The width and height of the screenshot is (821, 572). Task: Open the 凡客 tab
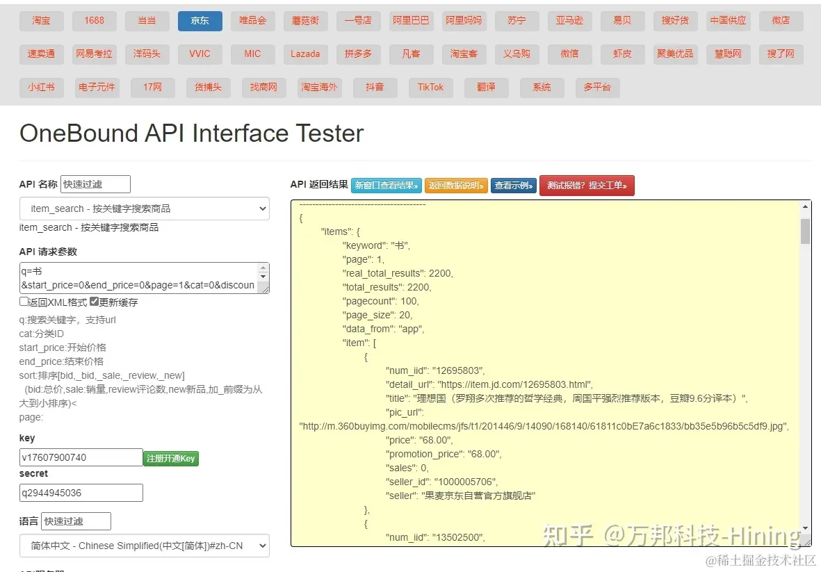click(412, 54)
